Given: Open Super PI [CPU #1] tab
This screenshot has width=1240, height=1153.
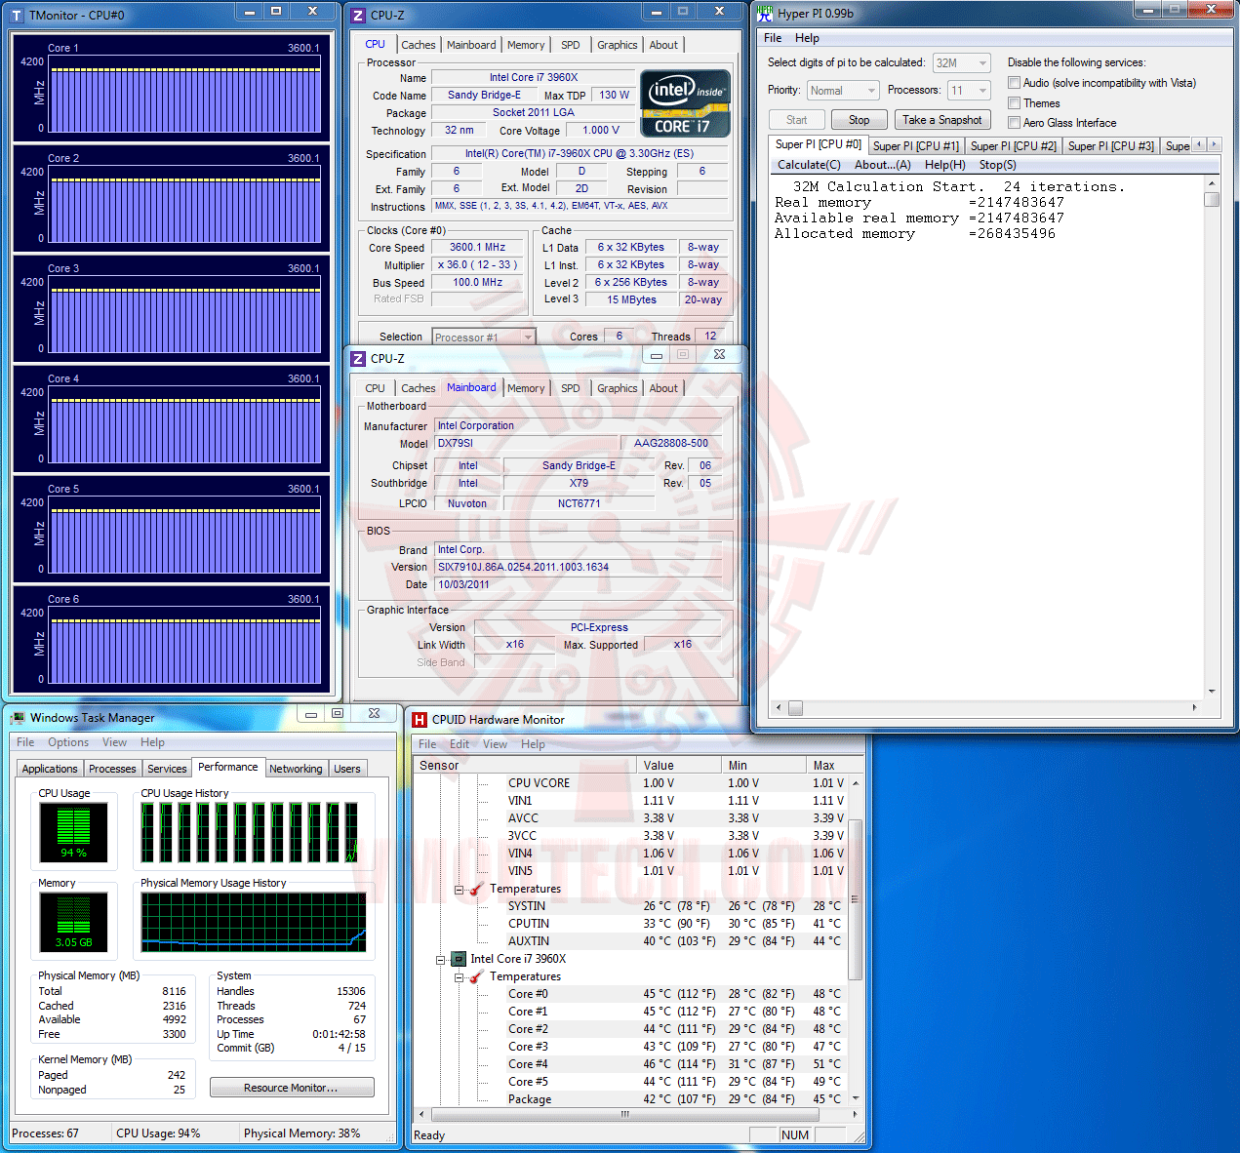Looking at the screenshot, I should pyautogui.click(x=916, y=146).
